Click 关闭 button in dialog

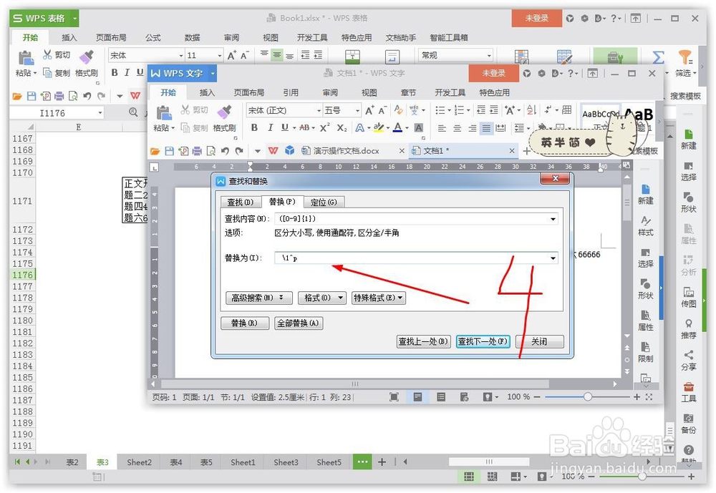539,341
